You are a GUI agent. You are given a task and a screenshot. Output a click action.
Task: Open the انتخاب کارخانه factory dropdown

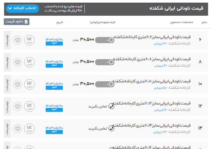pyautogui.click(x=22, y=8)
